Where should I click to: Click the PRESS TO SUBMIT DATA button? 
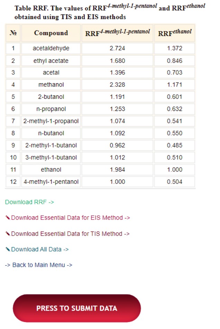(77, 308)
